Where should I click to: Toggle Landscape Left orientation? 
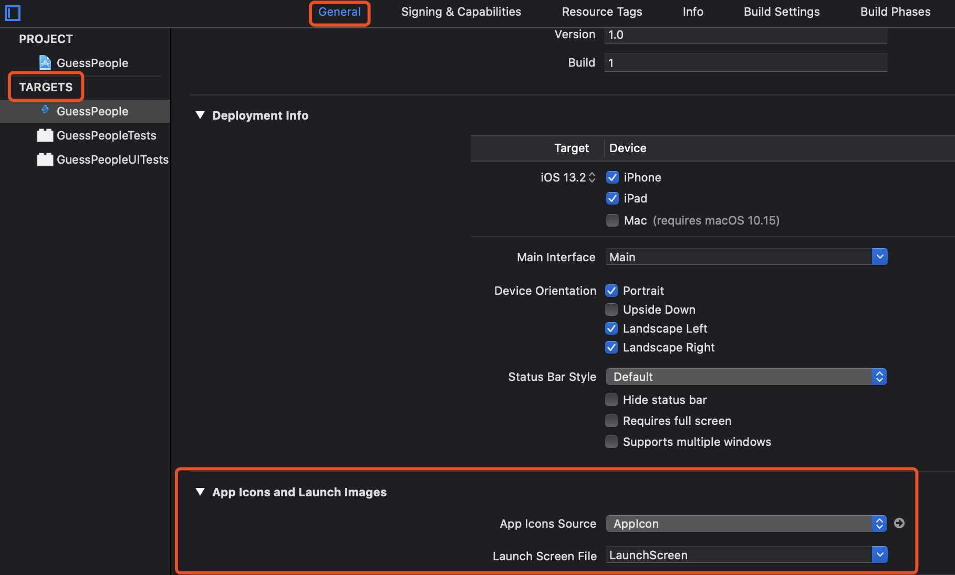[x=611, y=328]
